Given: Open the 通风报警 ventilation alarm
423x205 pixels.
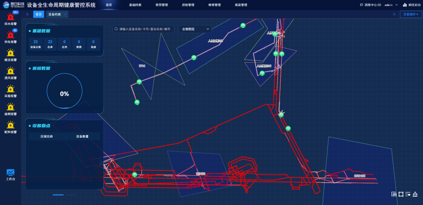Looking at the screenshot, I should (x=11, y=71).
